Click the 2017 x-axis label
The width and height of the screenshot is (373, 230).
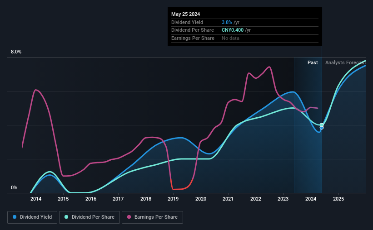click(118, 199)
